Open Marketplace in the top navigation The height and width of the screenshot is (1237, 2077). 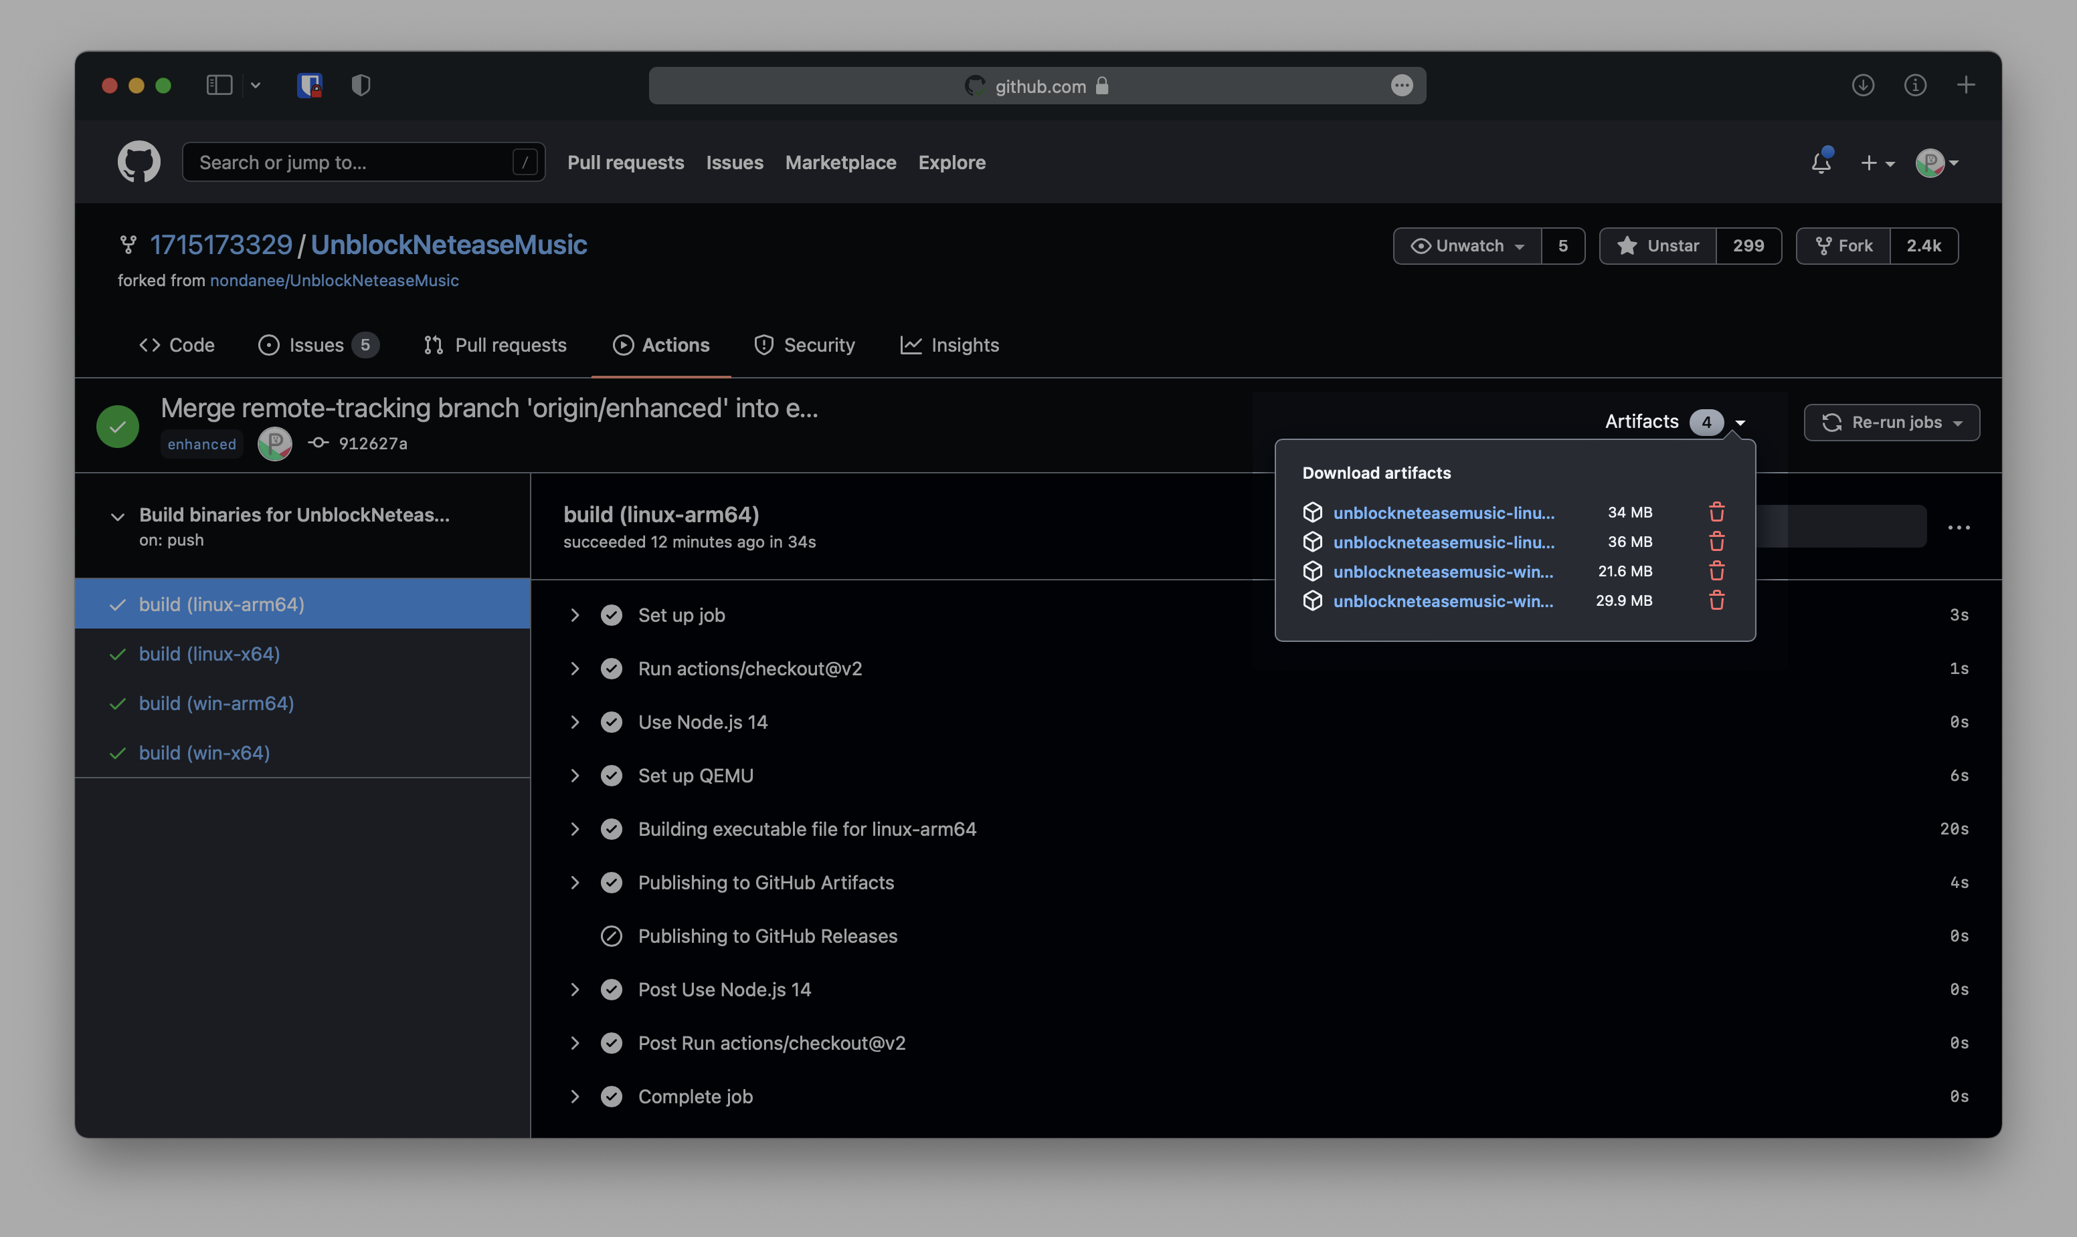[x=841, y=162]
